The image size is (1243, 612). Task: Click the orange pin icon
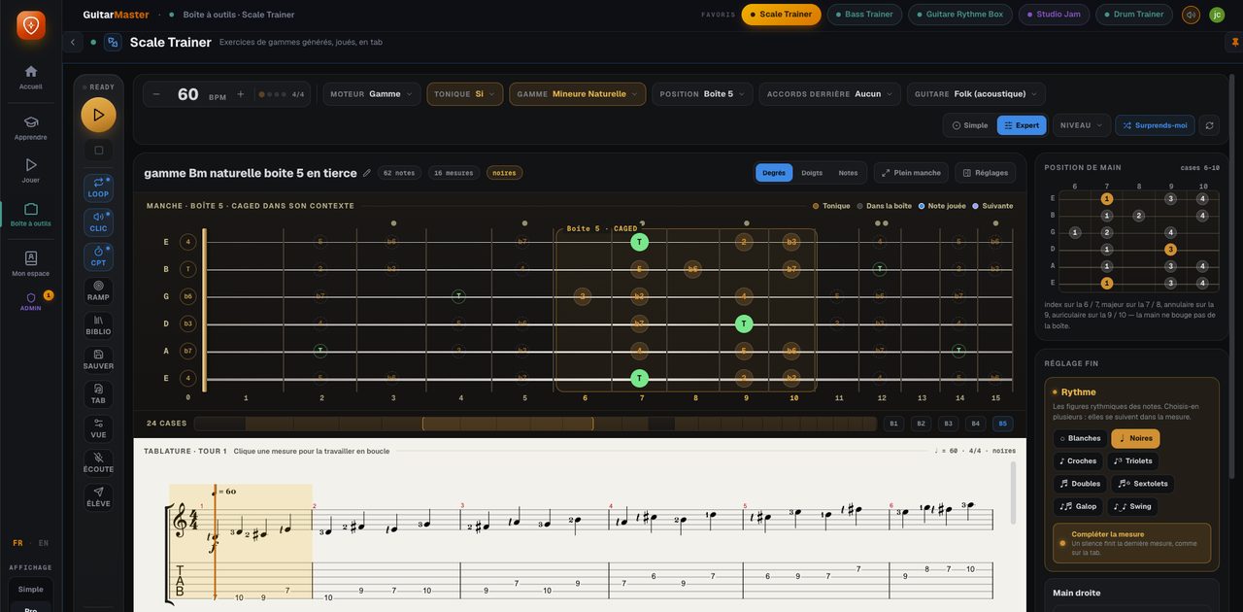(1235, 42)
